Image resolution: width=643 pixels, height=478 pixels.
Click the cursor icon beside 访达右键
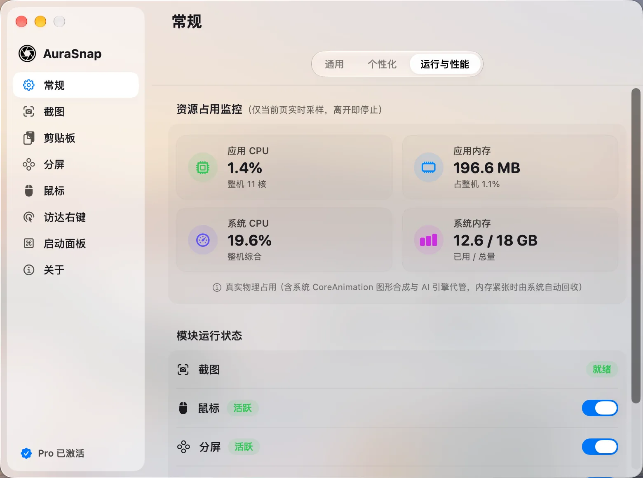[x=28, y=217]
